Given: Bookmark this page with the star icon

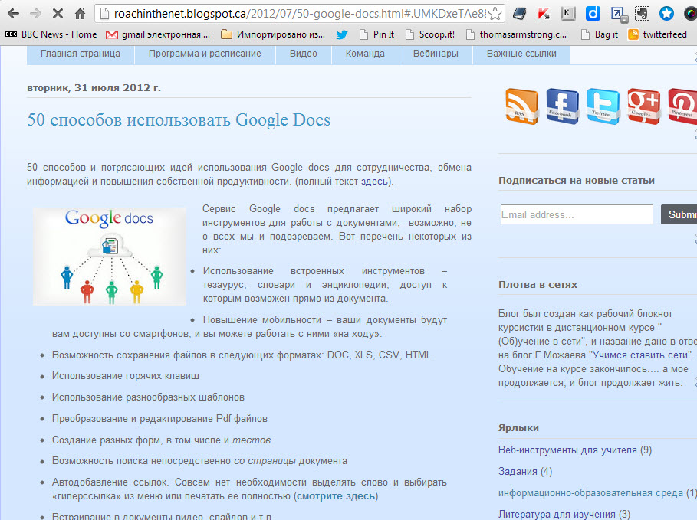Looking at the screenshot, I should 495,14.
